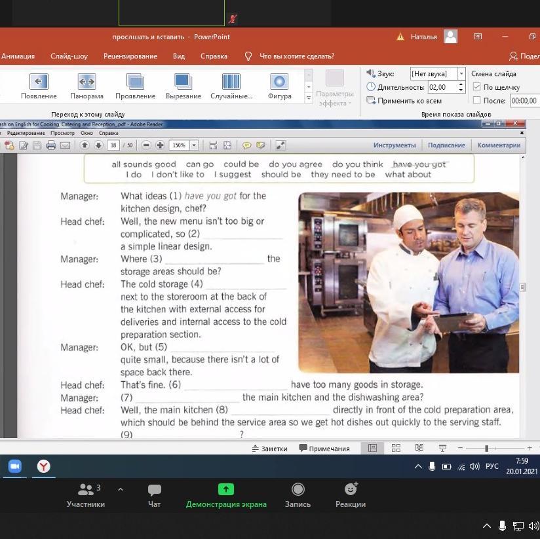
Task: Expand the transitions gallery more arrow
Action: click(309, 98)
